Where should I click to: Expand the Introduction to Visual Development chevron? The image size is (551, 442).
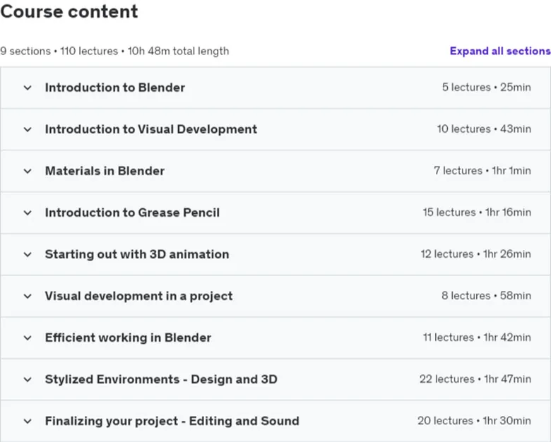coord(28,129)
